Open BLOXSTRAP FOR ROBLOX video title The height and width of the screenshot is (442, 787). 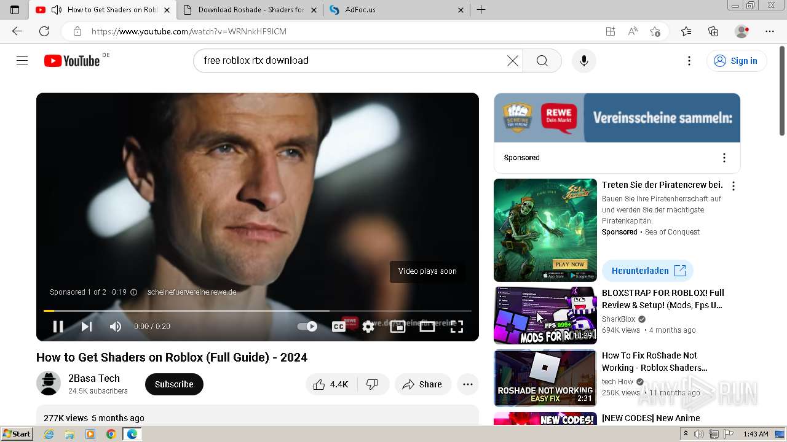(x=663, y=299)
